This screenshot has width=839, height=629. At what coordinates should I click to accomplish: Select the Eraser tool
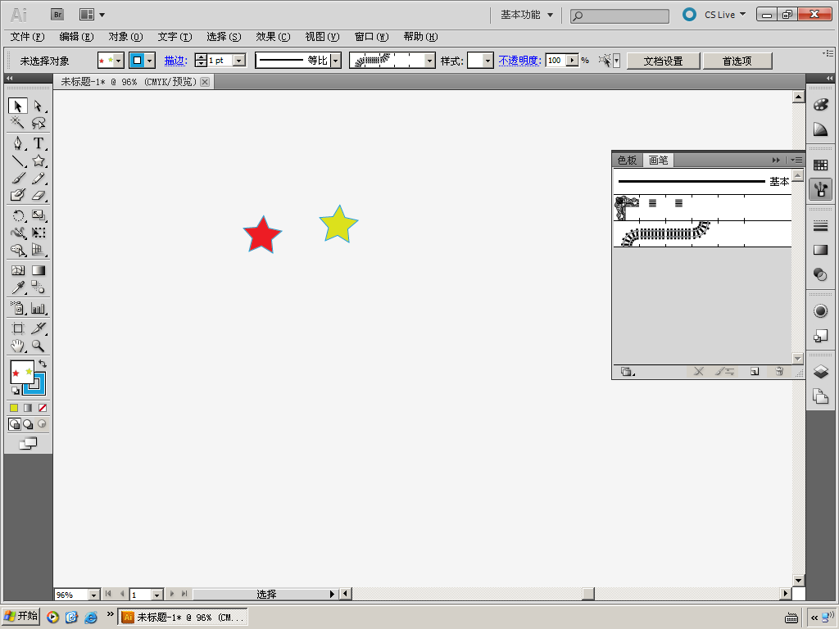click(x=38, y=195)
